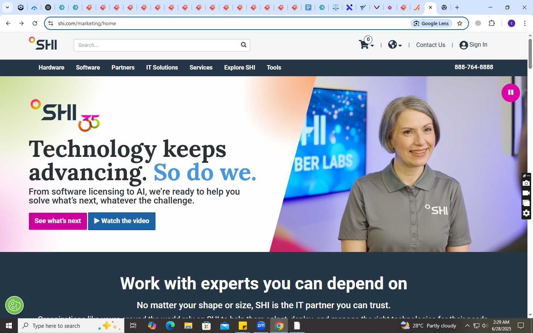Click the Watch the video button
The height and width of the screenshot is (333, 533).
(122, 221)
